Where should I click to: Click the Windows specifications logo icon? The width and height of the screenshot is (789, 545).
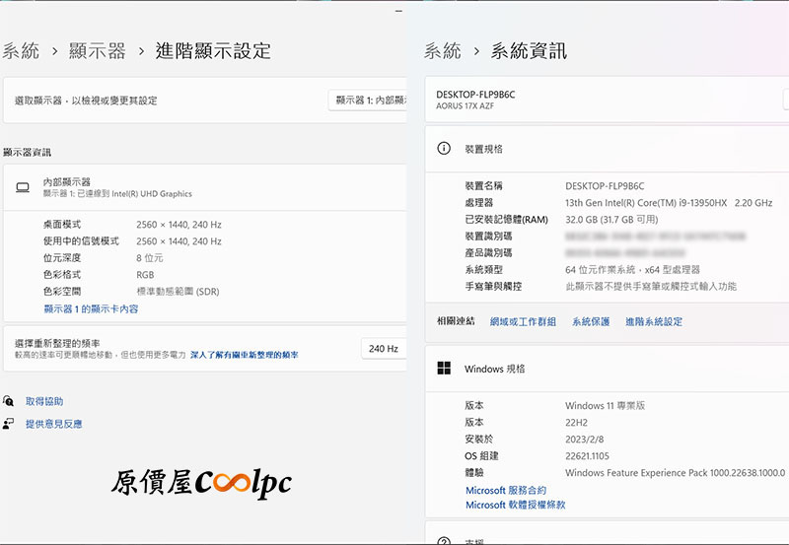[444, 368]
